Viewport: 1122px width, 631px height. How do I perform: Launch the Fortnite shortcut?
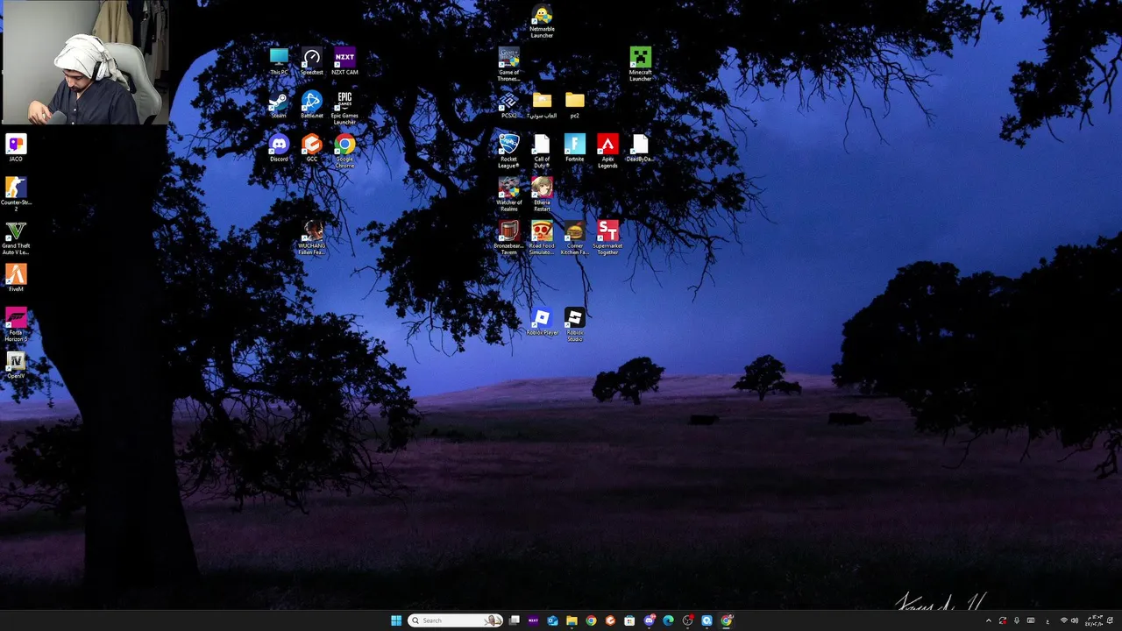[x=575, y=148]
